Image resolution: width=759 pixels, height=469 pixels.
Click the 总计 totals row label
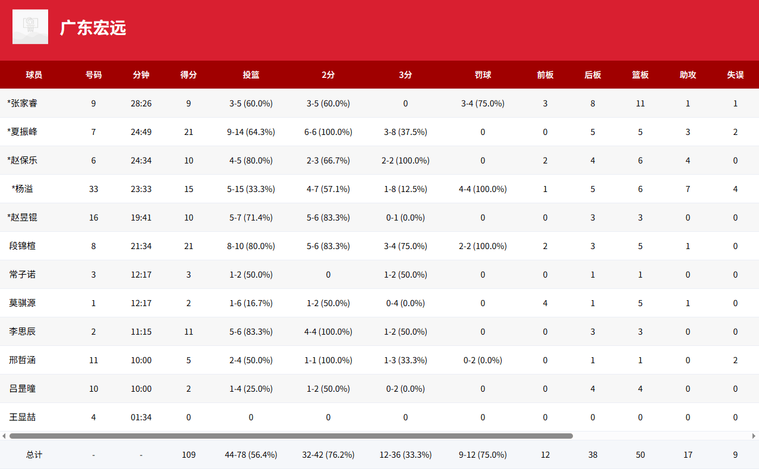click(34, 455)
